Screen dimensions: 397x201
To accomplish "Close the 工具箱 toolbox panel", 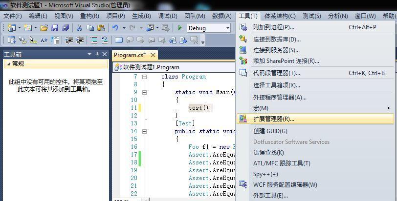I will coord(105,54).
